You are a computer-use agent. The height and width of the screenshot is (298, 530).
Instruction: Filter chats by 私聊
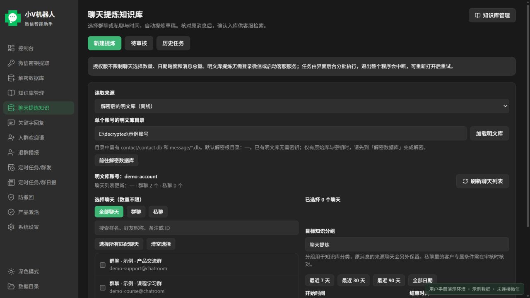158,211
